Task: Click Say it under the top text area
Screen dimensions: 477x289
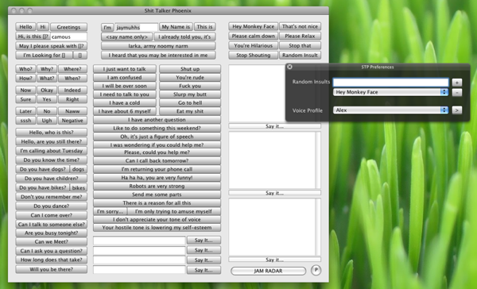Action: 275,125
